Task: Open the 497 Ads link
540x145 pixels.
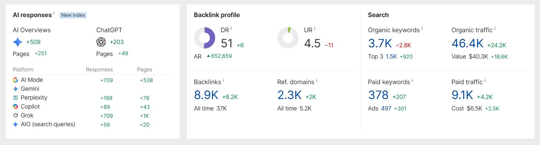Action: [386, 109]
